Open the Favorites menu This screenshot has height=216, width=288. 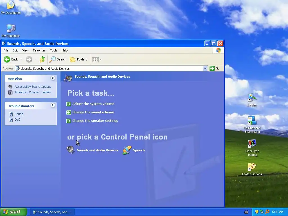click(x=39, y=50)
